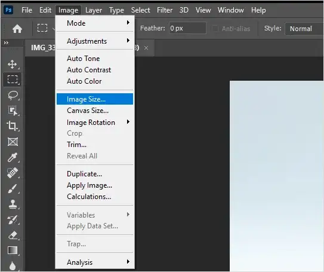Select the Move tool
The image size is (324, 272).
tap(13, 64)
